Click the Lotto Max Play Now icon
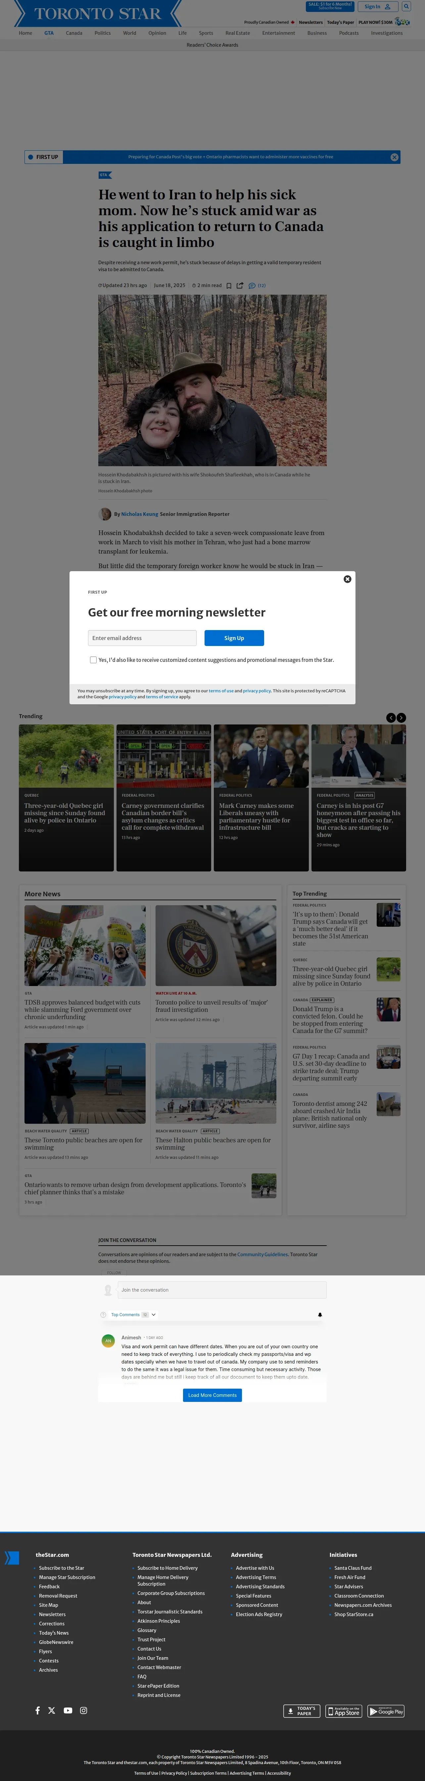Screen dimensions: 425x1781 tap(402, 22)
